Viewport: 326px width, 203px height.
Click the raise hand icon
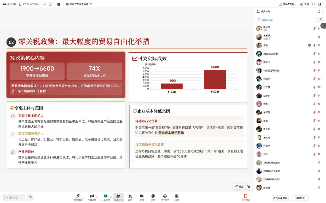click(30, 197)
